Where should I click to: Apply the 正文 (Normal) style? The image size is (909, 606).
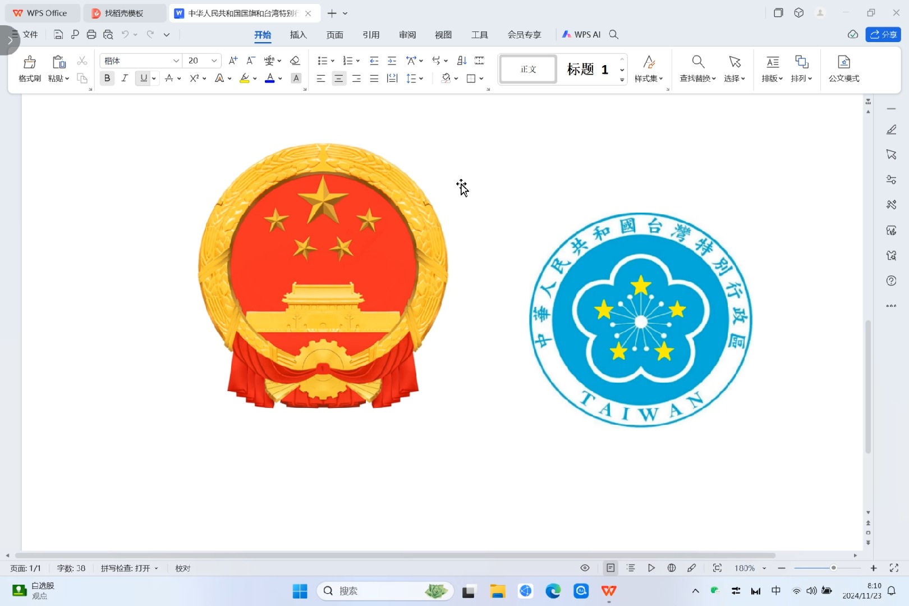(528, 69)
